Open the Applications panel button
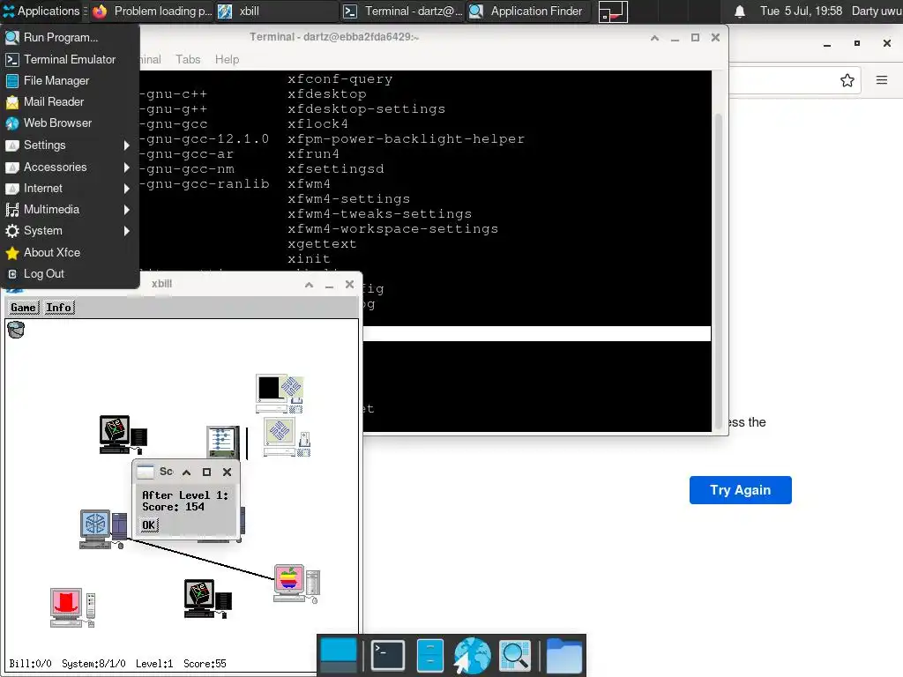The width and height of the screenshot is (903, 677). [x=41, y=11]
